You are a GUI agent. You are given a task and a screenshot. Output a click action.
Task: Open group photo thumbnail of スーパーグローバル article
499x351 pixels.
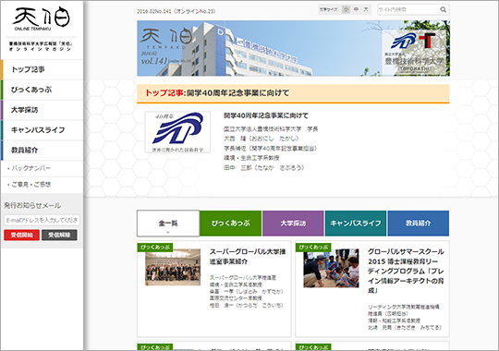[173, 267]
